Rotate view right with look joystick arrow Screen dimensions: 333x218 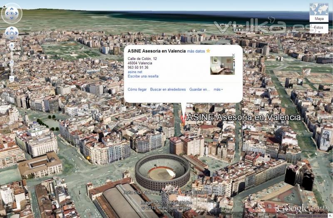click(16, 13)
